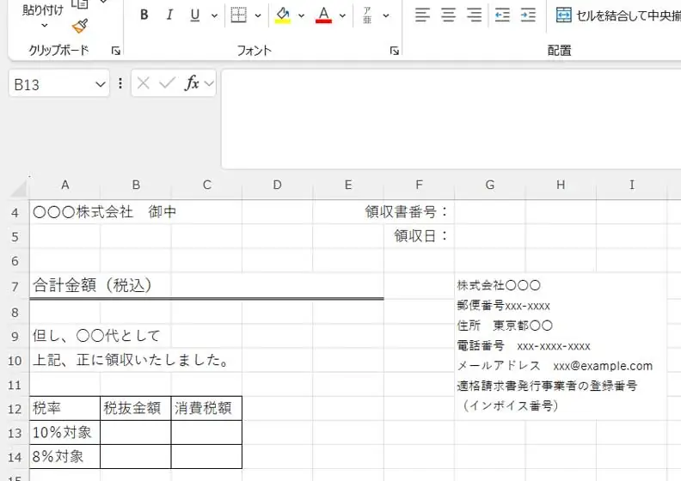Apply red font color
Viewport: 681px width, 481px height.
click(323, 15)
